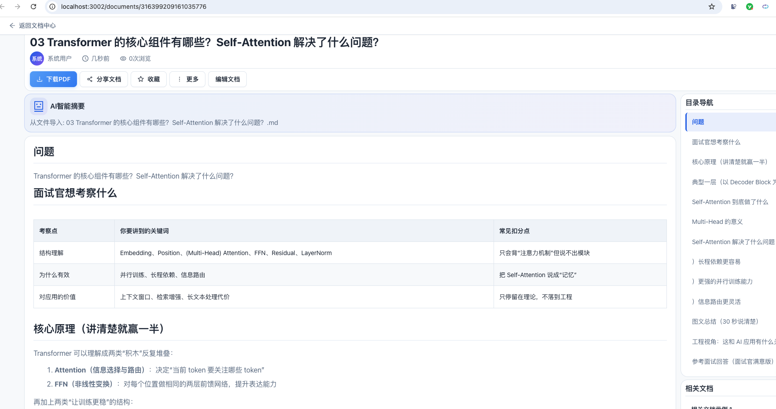This screenshot has height=409, width=776.
Task: Click the 结构理解 table cell
Action: 74,253
